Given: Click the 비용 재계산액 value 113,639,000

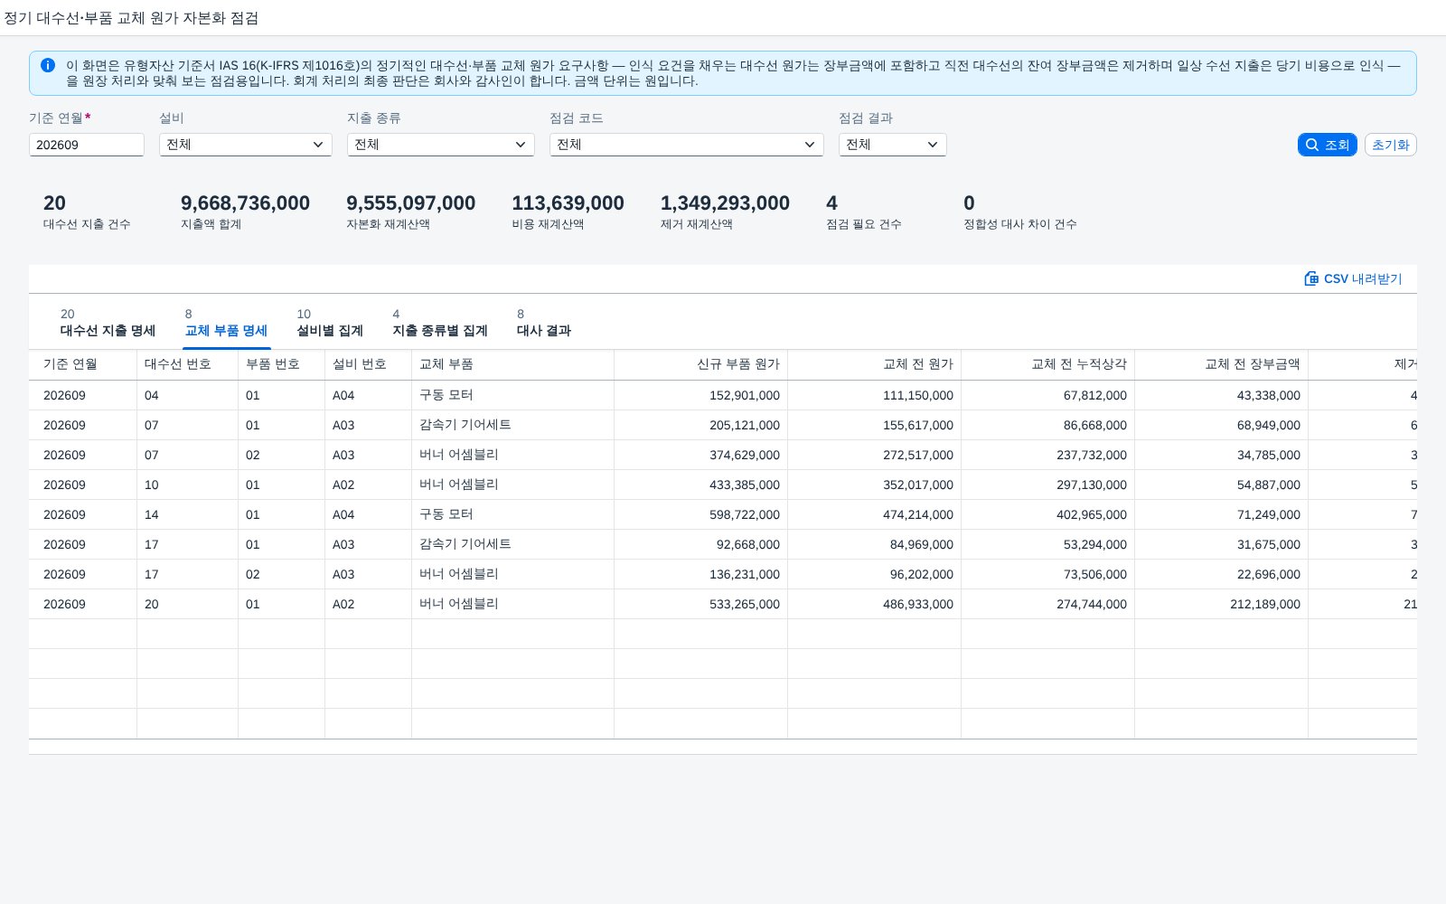Looking at the screenshot, I should tap(568, 203).
